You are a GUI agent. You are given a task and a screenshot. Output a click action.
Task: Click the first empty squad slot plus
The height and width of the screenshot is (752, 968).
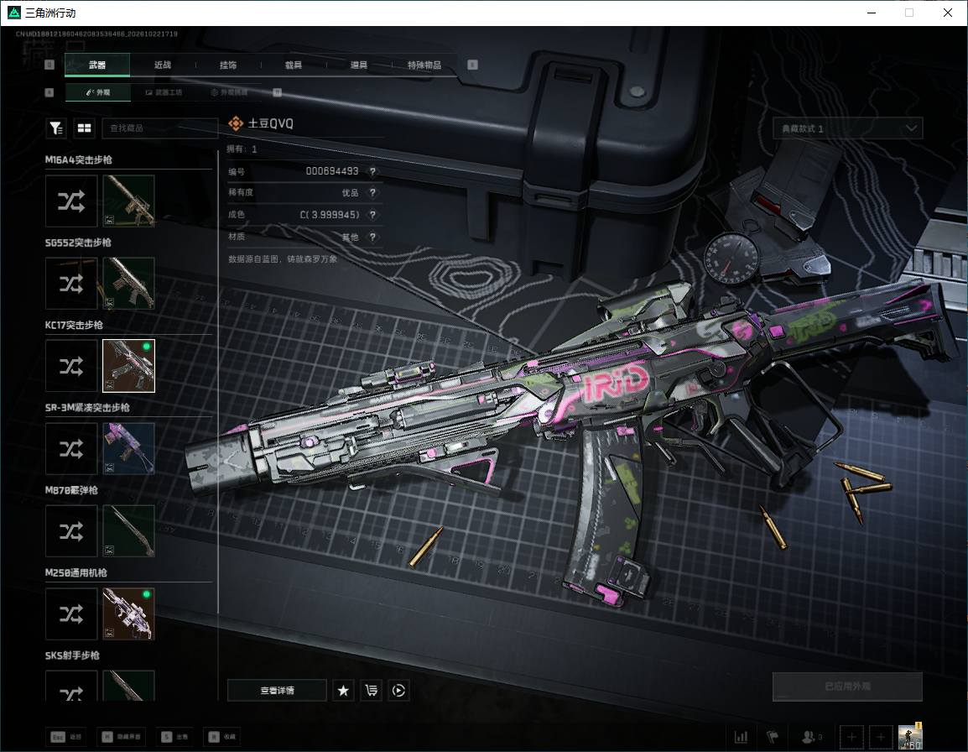(851, 737)
